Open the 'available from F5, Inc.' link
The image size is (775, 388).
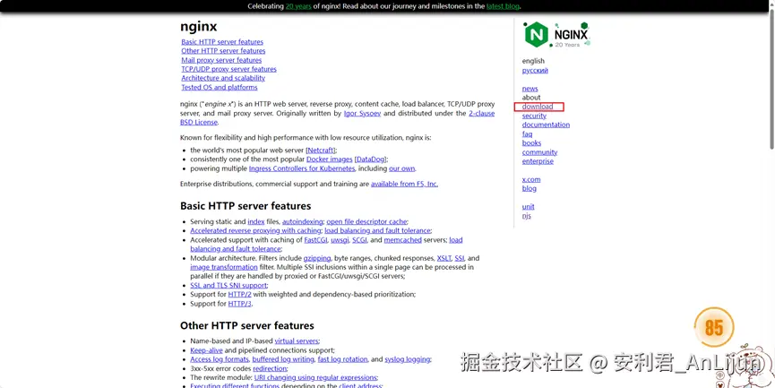click(404, 184)
